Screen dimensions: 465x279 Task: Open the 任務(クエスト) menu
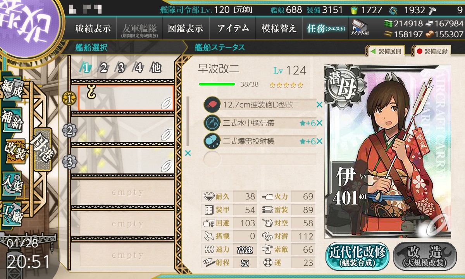[325, 28]
